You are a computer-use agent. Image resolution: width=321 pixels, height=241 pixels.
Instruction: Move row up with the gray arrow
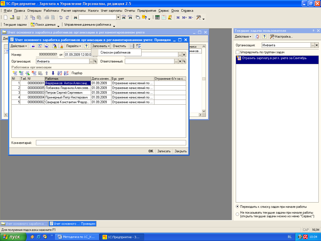pos(47,73)
